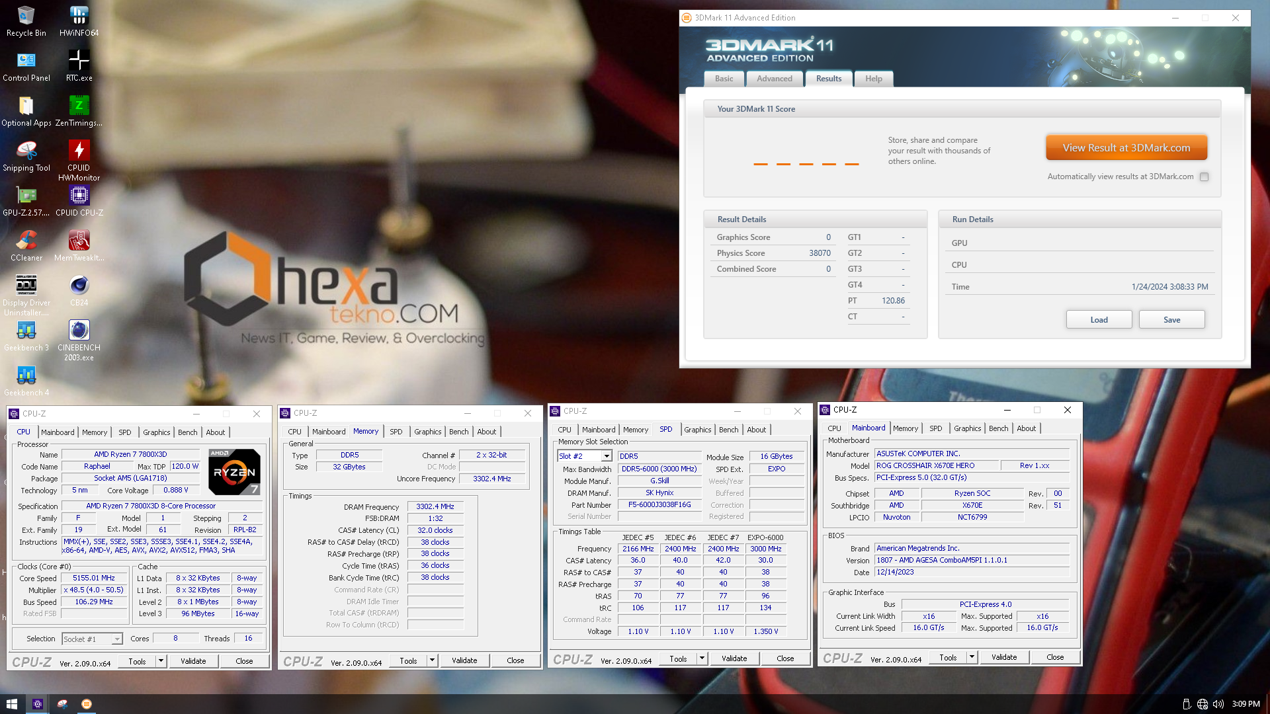Open Memory tab in Mainboard CPU-Z window
Viewport: 1270px width, 714px height.
[x=906, y=428]
